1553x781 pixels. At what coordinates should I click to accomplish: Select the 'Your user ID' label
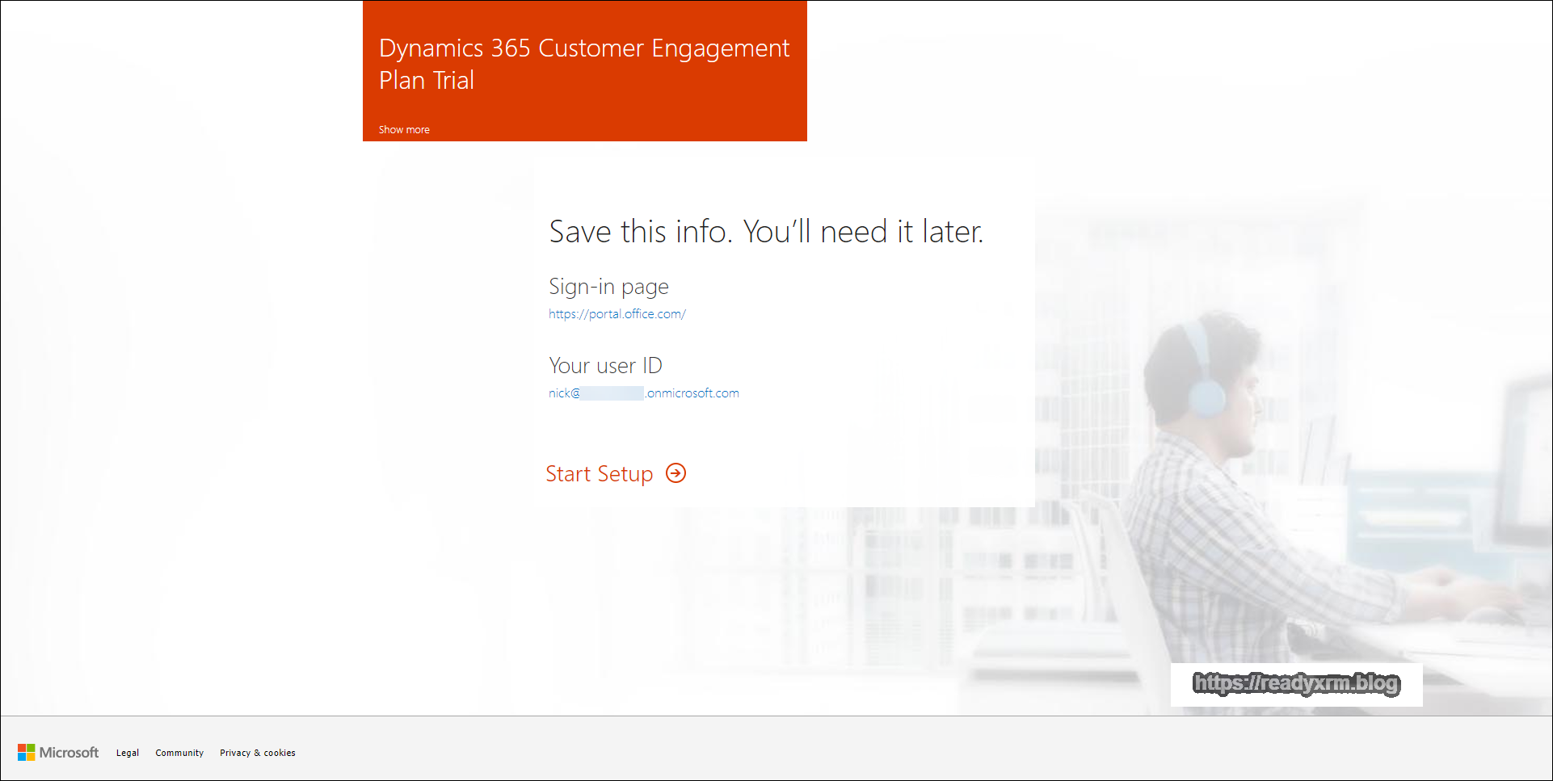pos(605,366)
